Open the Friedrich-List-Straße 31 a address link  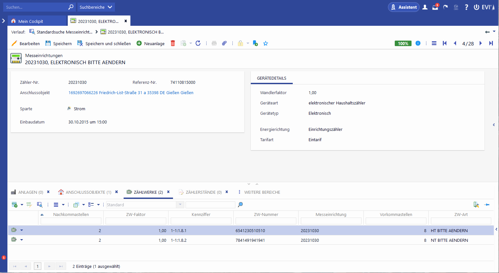pyautogui.click(x=131, y=93)
